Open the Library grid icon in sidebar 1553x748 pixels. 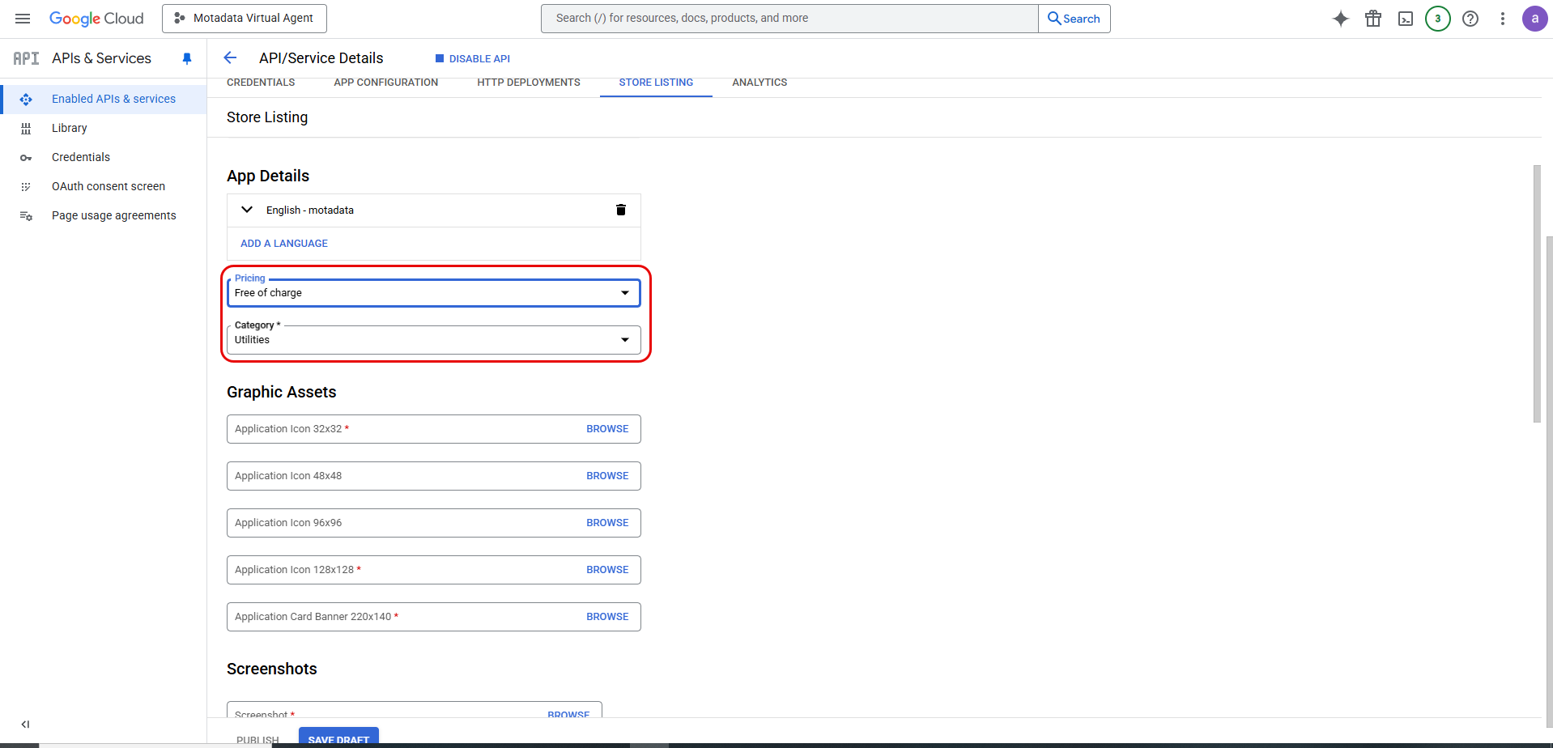coord(26,128)
